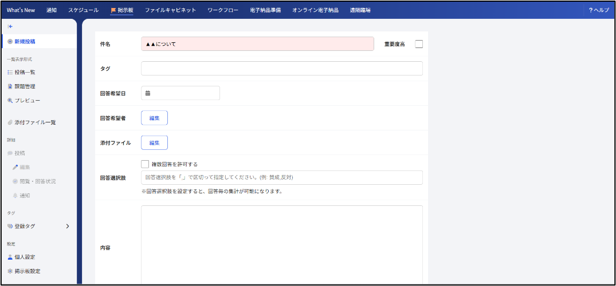Click the note ※回答選択肢を設定すると
Viewport: 616px width, 286px height.
(x=212, y=192)
